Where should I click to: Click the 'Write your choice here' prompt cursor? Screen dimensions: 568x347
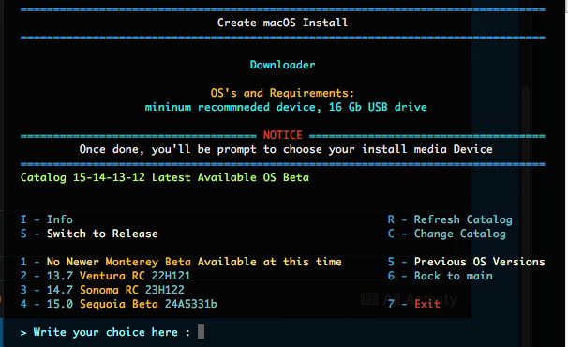(201, 332)
